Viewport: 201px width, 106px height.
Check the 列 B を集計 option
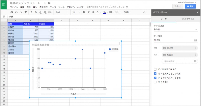click(x=155, y=82)
